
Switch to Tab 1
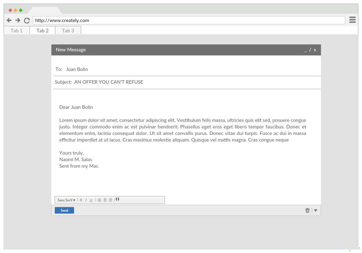(17, 31)
